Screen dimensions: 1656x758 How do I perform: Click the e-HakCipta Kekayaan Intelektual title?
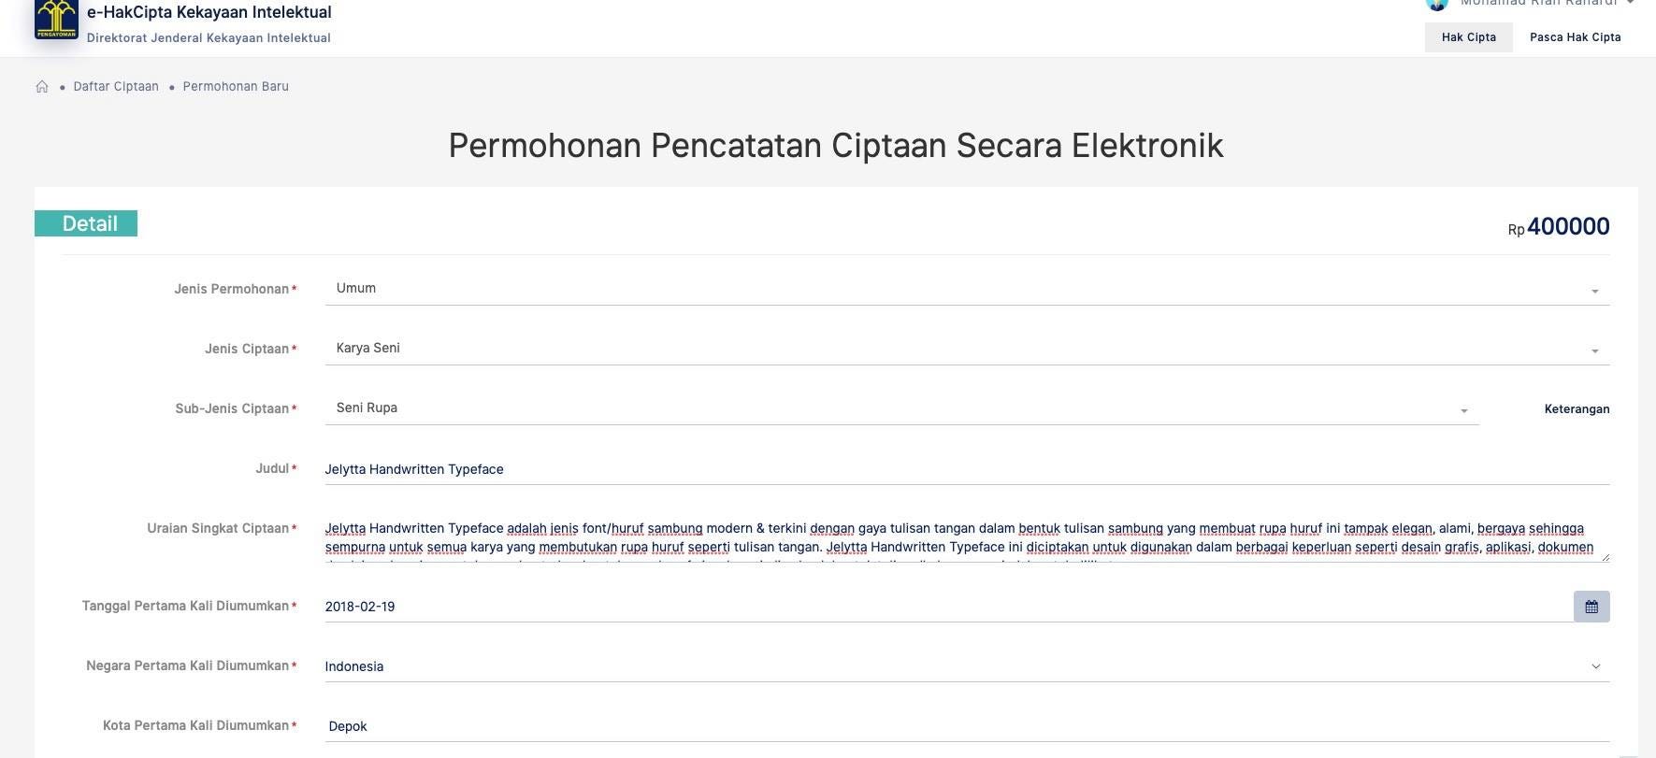pyautogui.click(x=209, y=12)
